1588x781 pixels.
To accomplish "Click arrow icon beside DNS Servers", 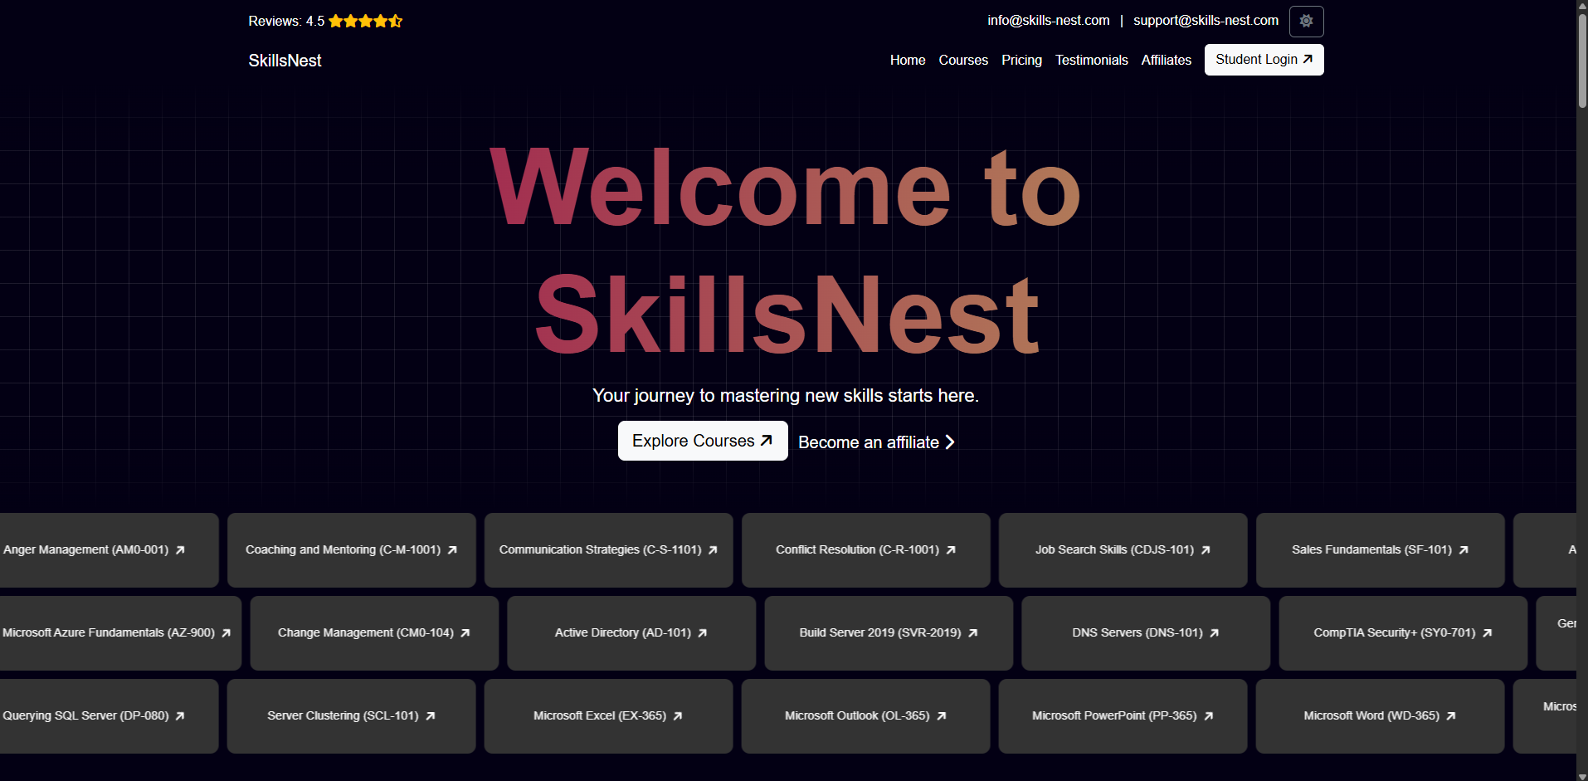I will coord(1215,632).
